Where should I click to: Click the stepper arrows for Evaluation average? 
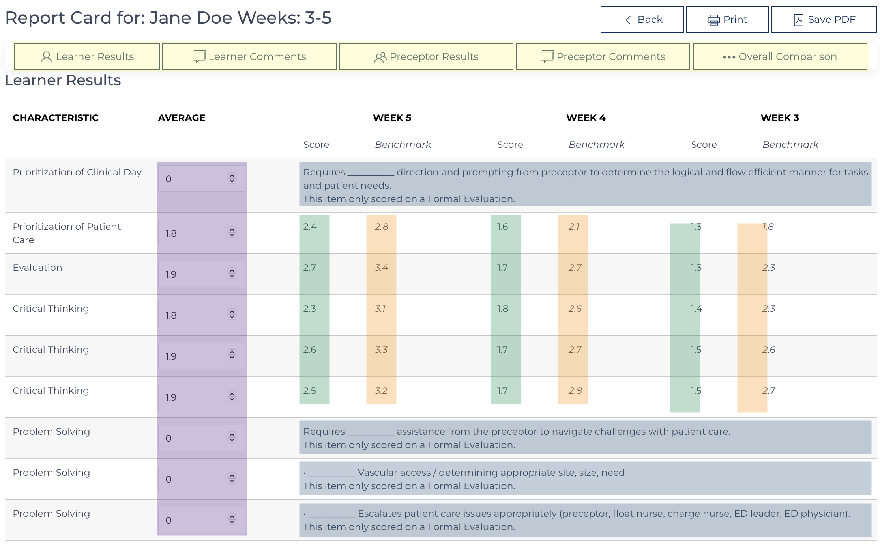[232, 274]
